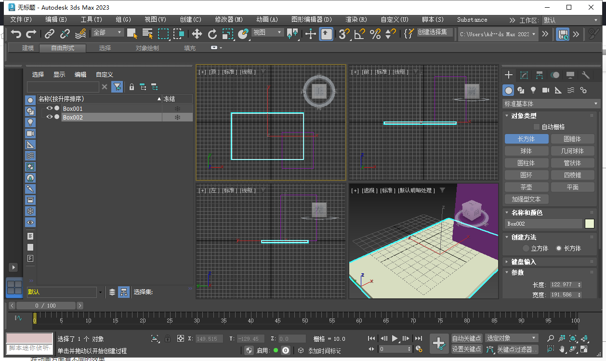
Task: Open the 标准基本体 category dropdown
Action: [551, 104]
